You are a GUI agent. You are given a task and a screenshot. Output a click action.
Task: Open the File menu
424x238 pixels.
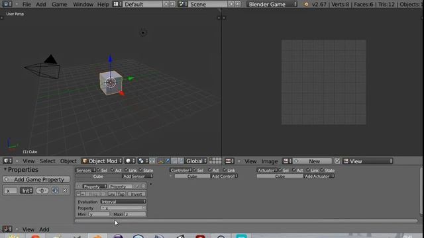click(x=26, y=5)
